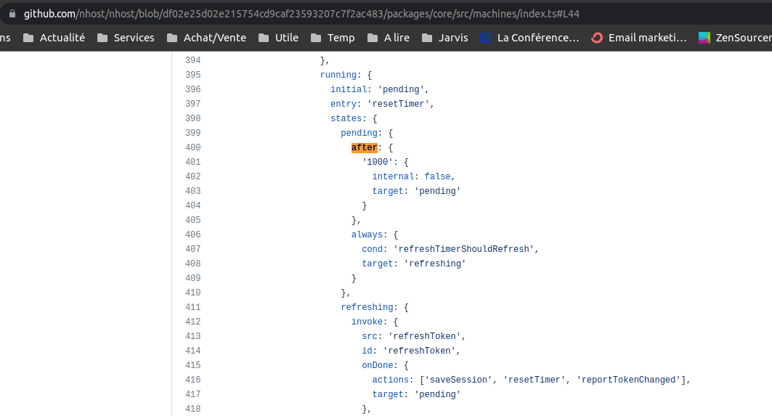Click the 'refreshing' target string value
The width and height of the screenshot is (772, 416).
pos(435,264)
